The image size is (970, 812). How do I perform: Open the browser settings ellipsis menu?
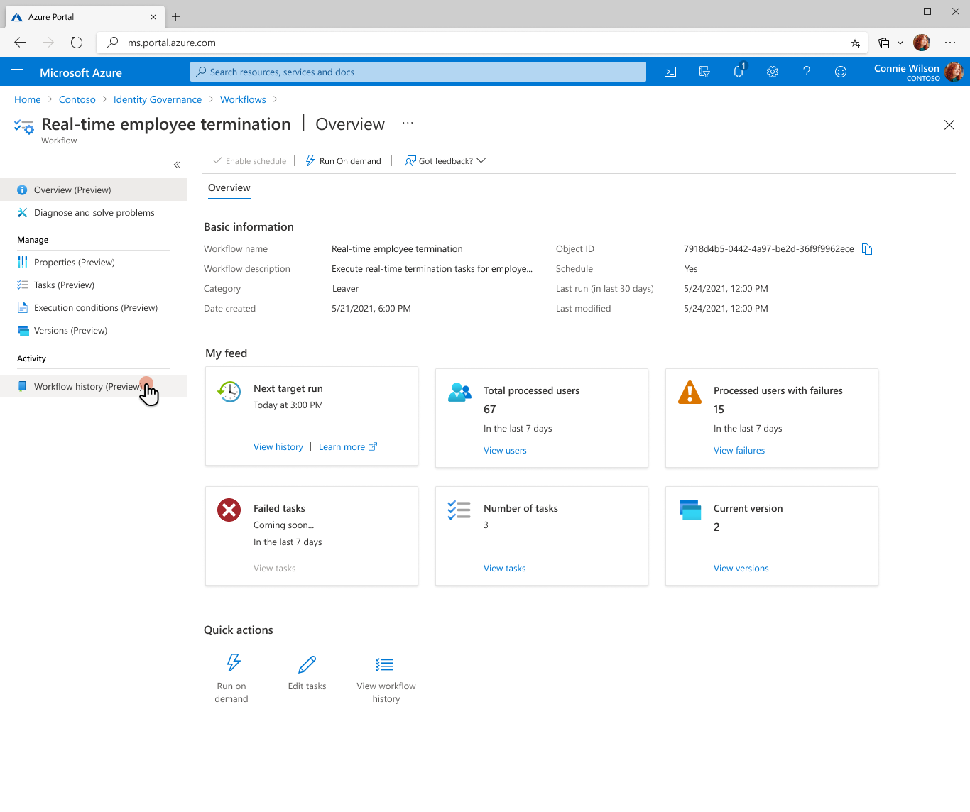click(950, 43)
